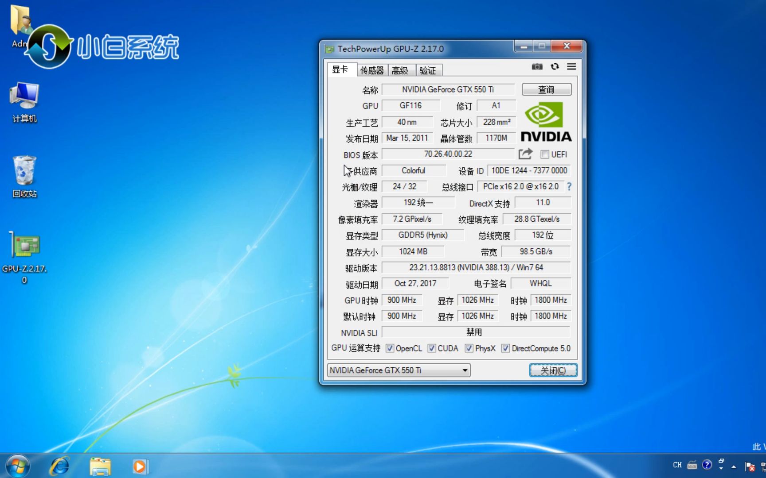Click the 关闭(C) button
Image resolution: width=766 pixels, height=478 pixels.
(553, 370)
